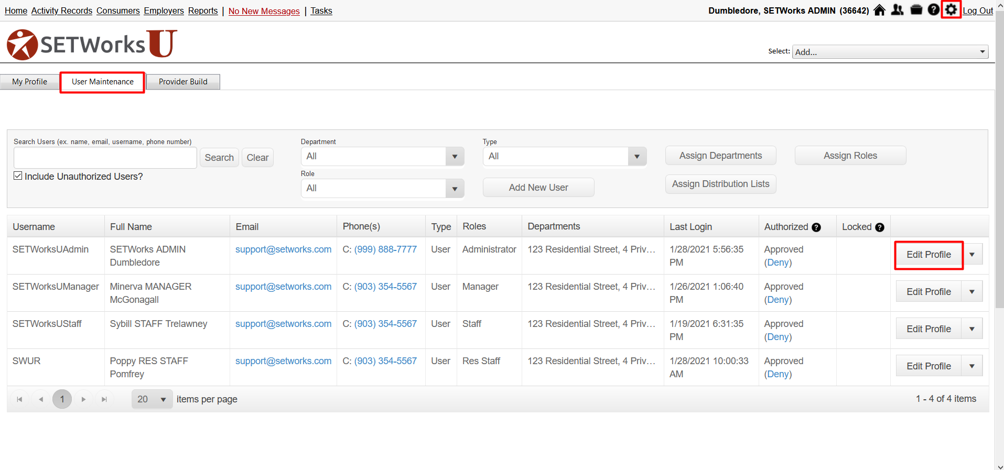
Task: Click phone number (999) 888-7777
Action: pos(385,249)
